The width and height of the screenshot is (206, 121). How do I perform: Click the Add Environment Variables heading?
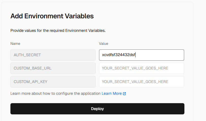[52, 16]
